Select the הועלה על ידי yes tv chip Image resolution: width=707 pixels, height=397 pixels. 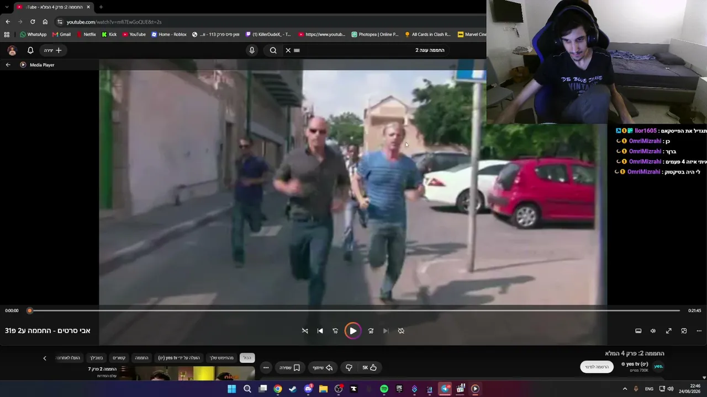point(179,358)
